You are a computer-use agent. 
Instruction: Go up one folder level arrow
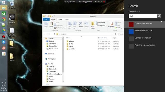coord(54,34)
